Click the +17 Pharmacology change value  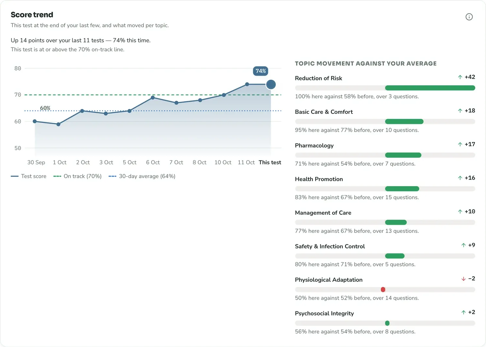point(470,144)
